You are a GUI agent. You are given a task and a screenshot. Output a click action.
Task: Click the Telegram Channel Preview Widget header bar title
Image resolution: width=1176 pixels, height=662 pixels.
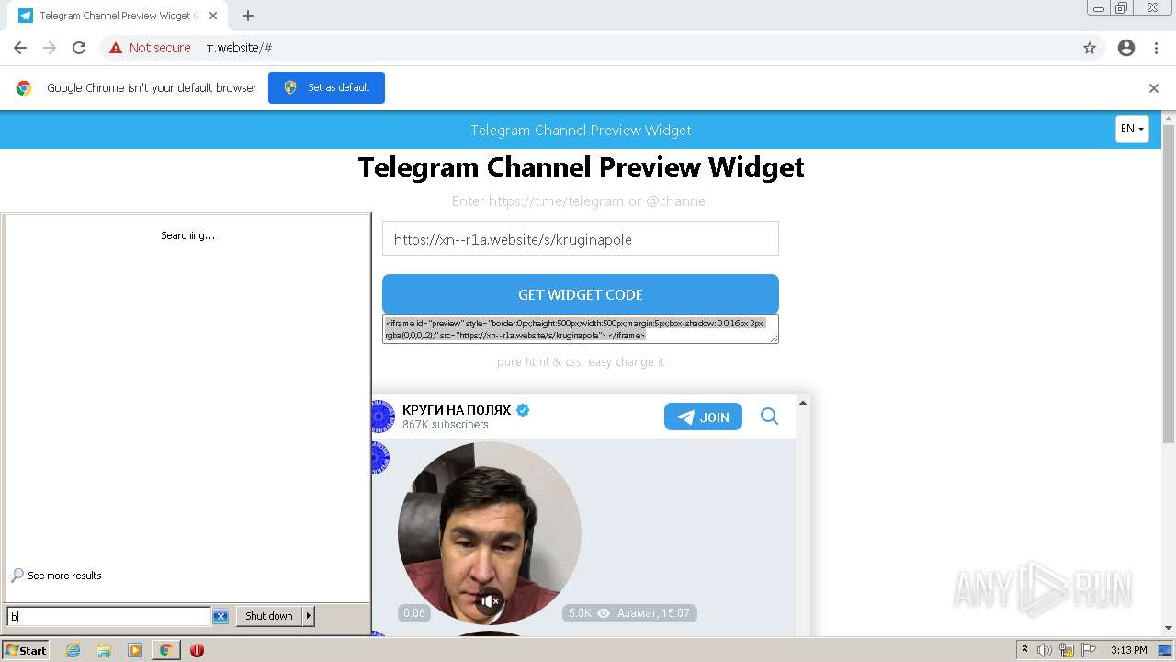(x=581, y=131)
